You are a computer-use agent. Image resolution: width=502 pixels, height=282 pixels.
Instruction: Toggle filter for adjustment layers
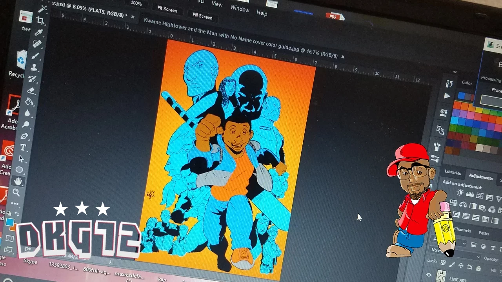(483, 247)
